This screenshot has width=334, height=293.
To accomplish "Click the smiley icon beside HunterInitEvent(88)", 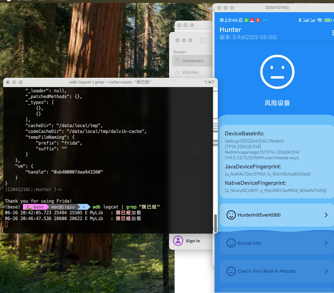I will point(231,215).
